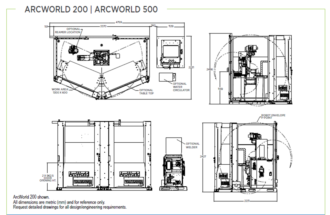Click the optional welder box outline above the power source

point(173,146)
